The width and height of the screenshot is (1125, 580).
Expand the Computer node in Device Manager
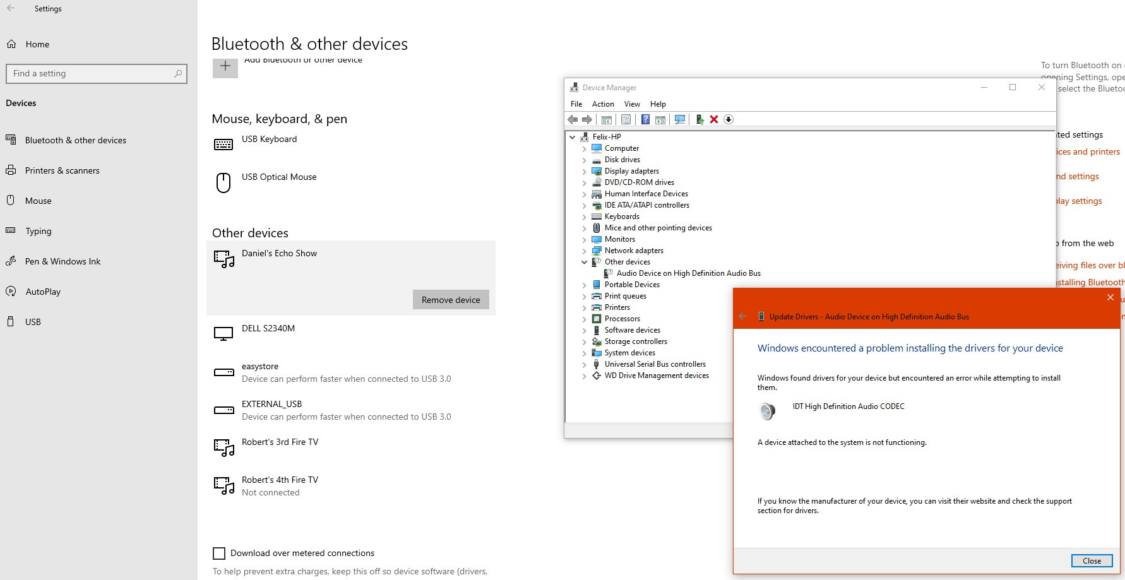pos(585,148)
